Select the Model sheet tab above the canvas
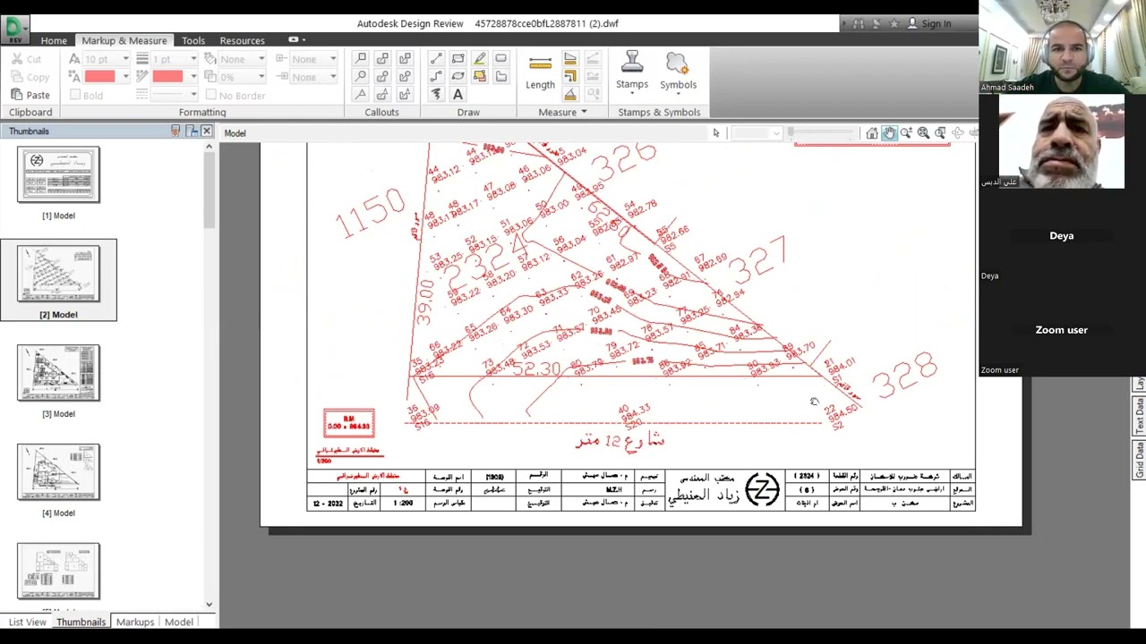This screenshot has height=644, width=1146. coord(235,133)
